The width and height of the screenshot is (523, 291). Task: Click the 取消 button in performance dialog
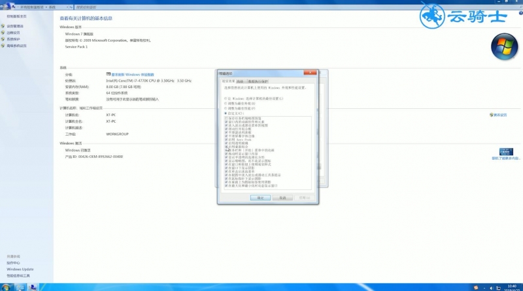282,198
